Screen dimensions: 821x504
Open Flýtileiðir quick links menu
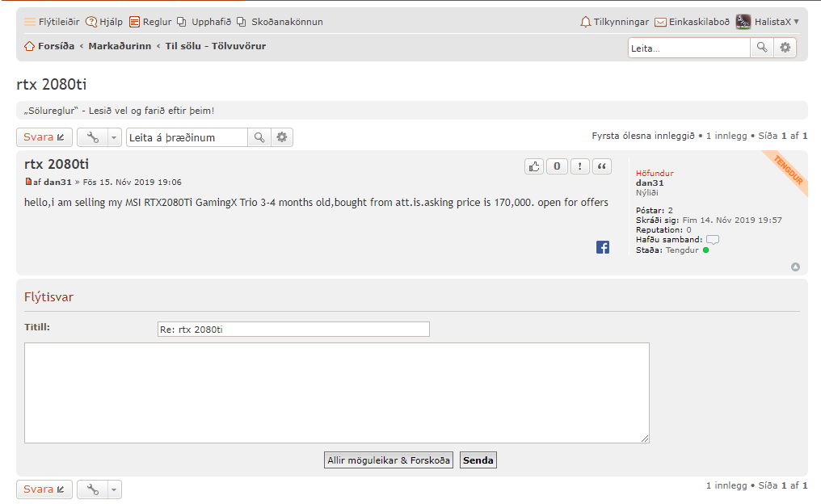[52, 22]
